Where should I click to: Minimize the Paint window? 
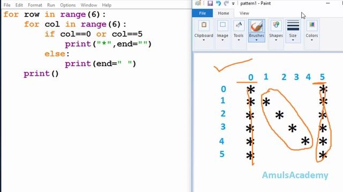pos(327,3)
